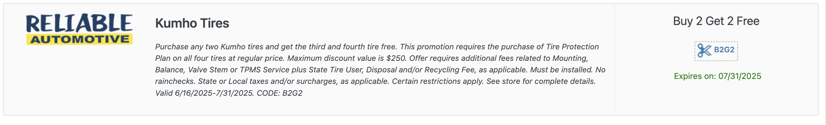Click the Buy 2 Get 2 Free heading
Image resolution: width=826 pixels, height=125 pixels.
coord(716,21)
